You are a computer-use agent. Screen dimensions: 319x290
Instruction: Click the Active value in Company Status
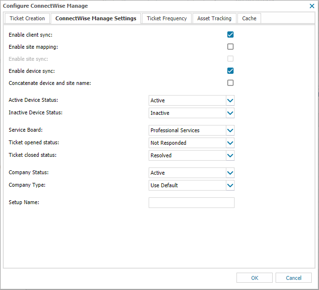click(187, 173)
